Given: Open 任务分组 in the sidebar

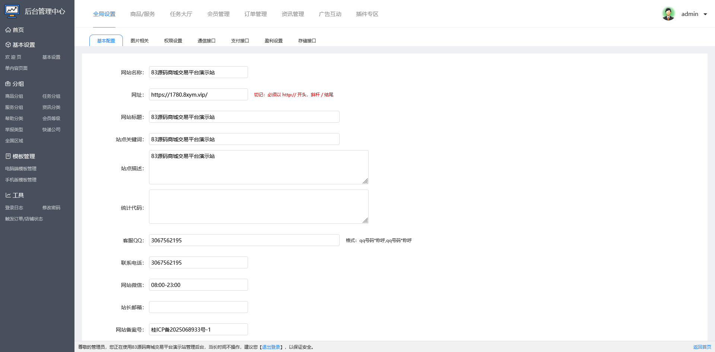Looking at the screenshot, I should click(51, 96).
